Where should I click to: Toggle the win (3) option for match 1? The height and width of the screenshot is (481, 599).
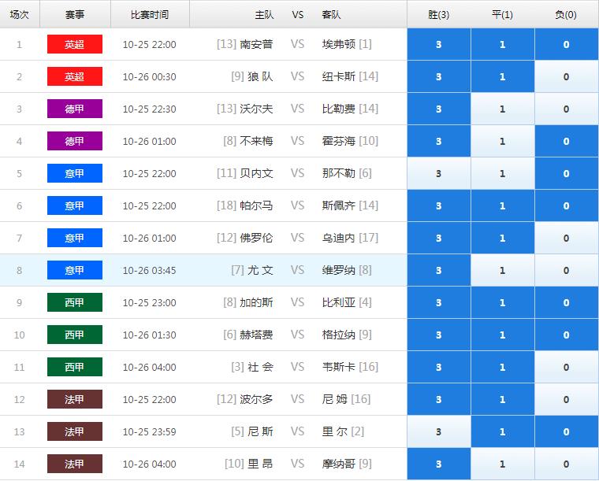tap(438, 44)
